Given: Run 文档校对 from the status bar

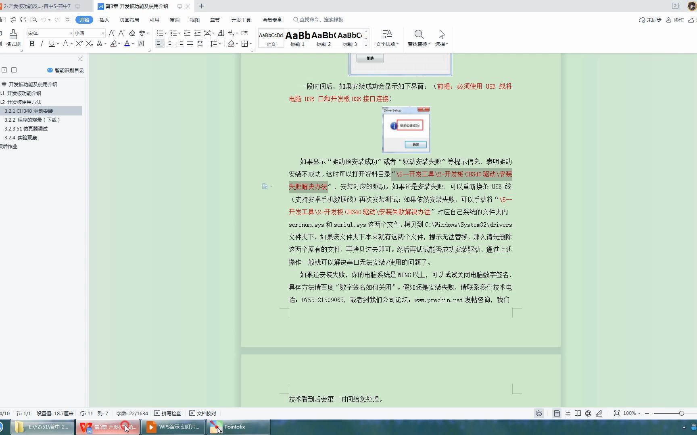Looking at the screenshot, I should [203, 413].
